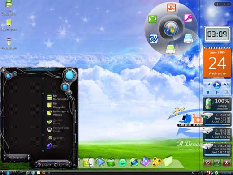
Task: Toggle mute speaker in media gadget
Action: tap(217, 92)
